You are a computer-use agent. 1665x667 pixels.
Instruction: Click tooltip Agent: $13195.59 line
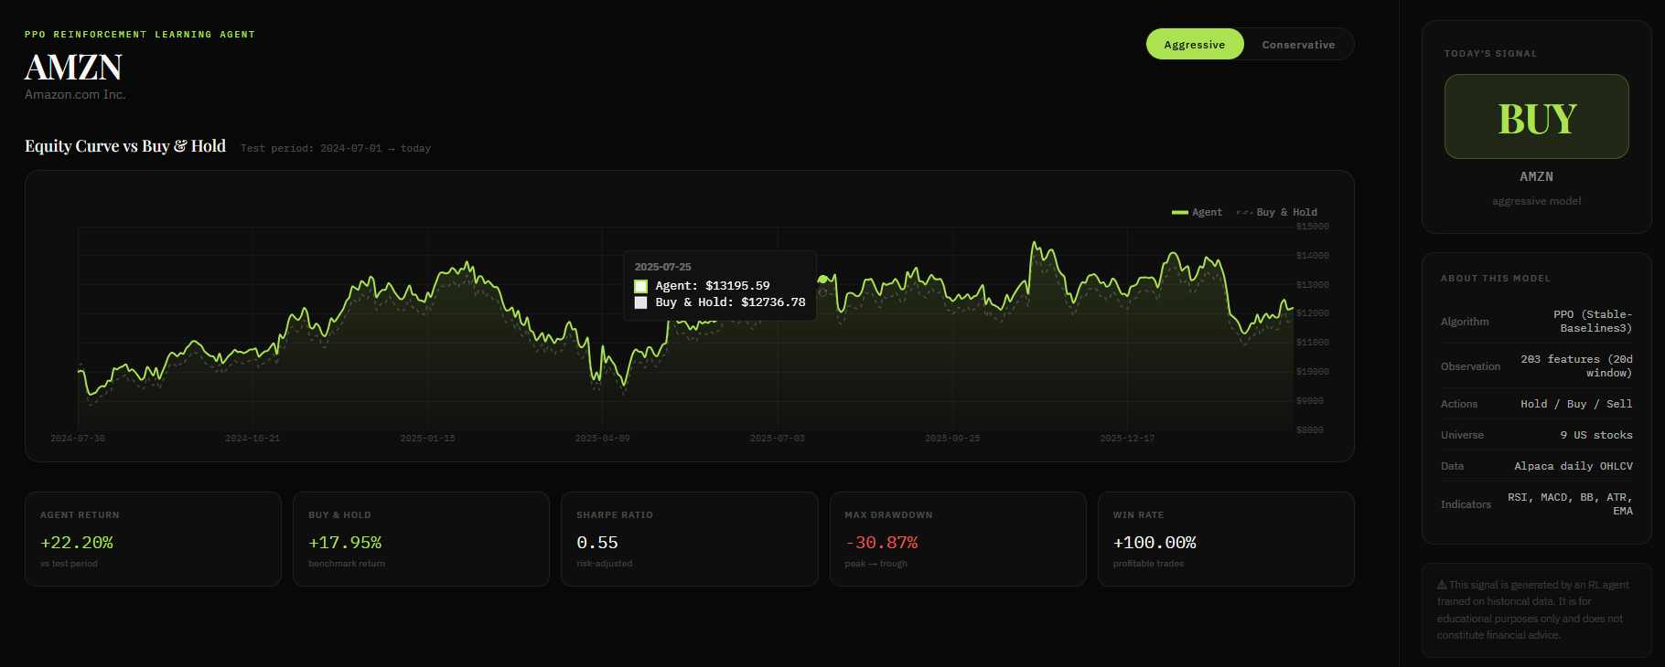tap(713, 286)
